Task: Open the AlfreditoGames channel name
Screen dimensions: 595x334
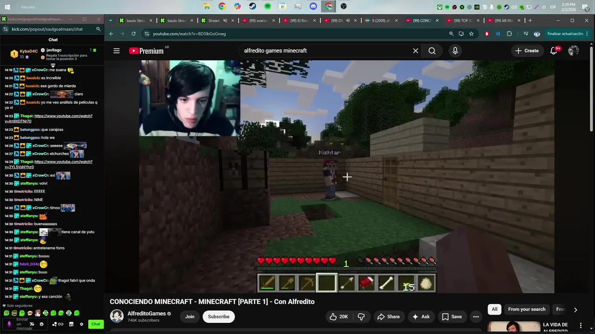Action: 146,314
